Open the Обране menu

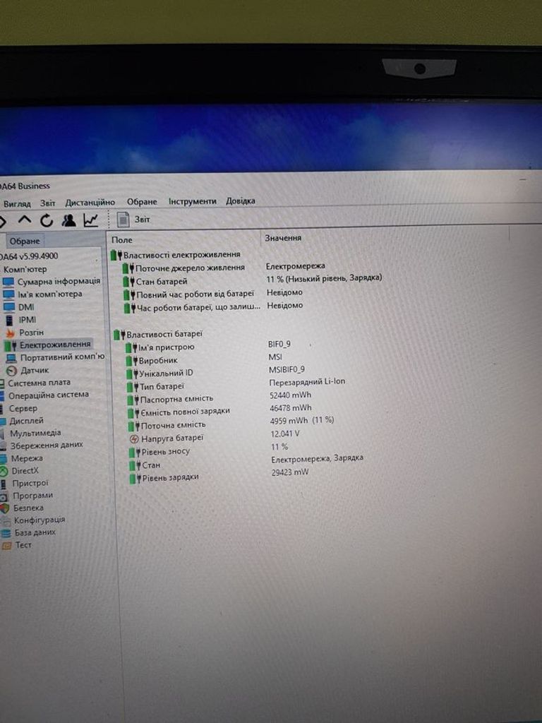click(x=142, y=202)
